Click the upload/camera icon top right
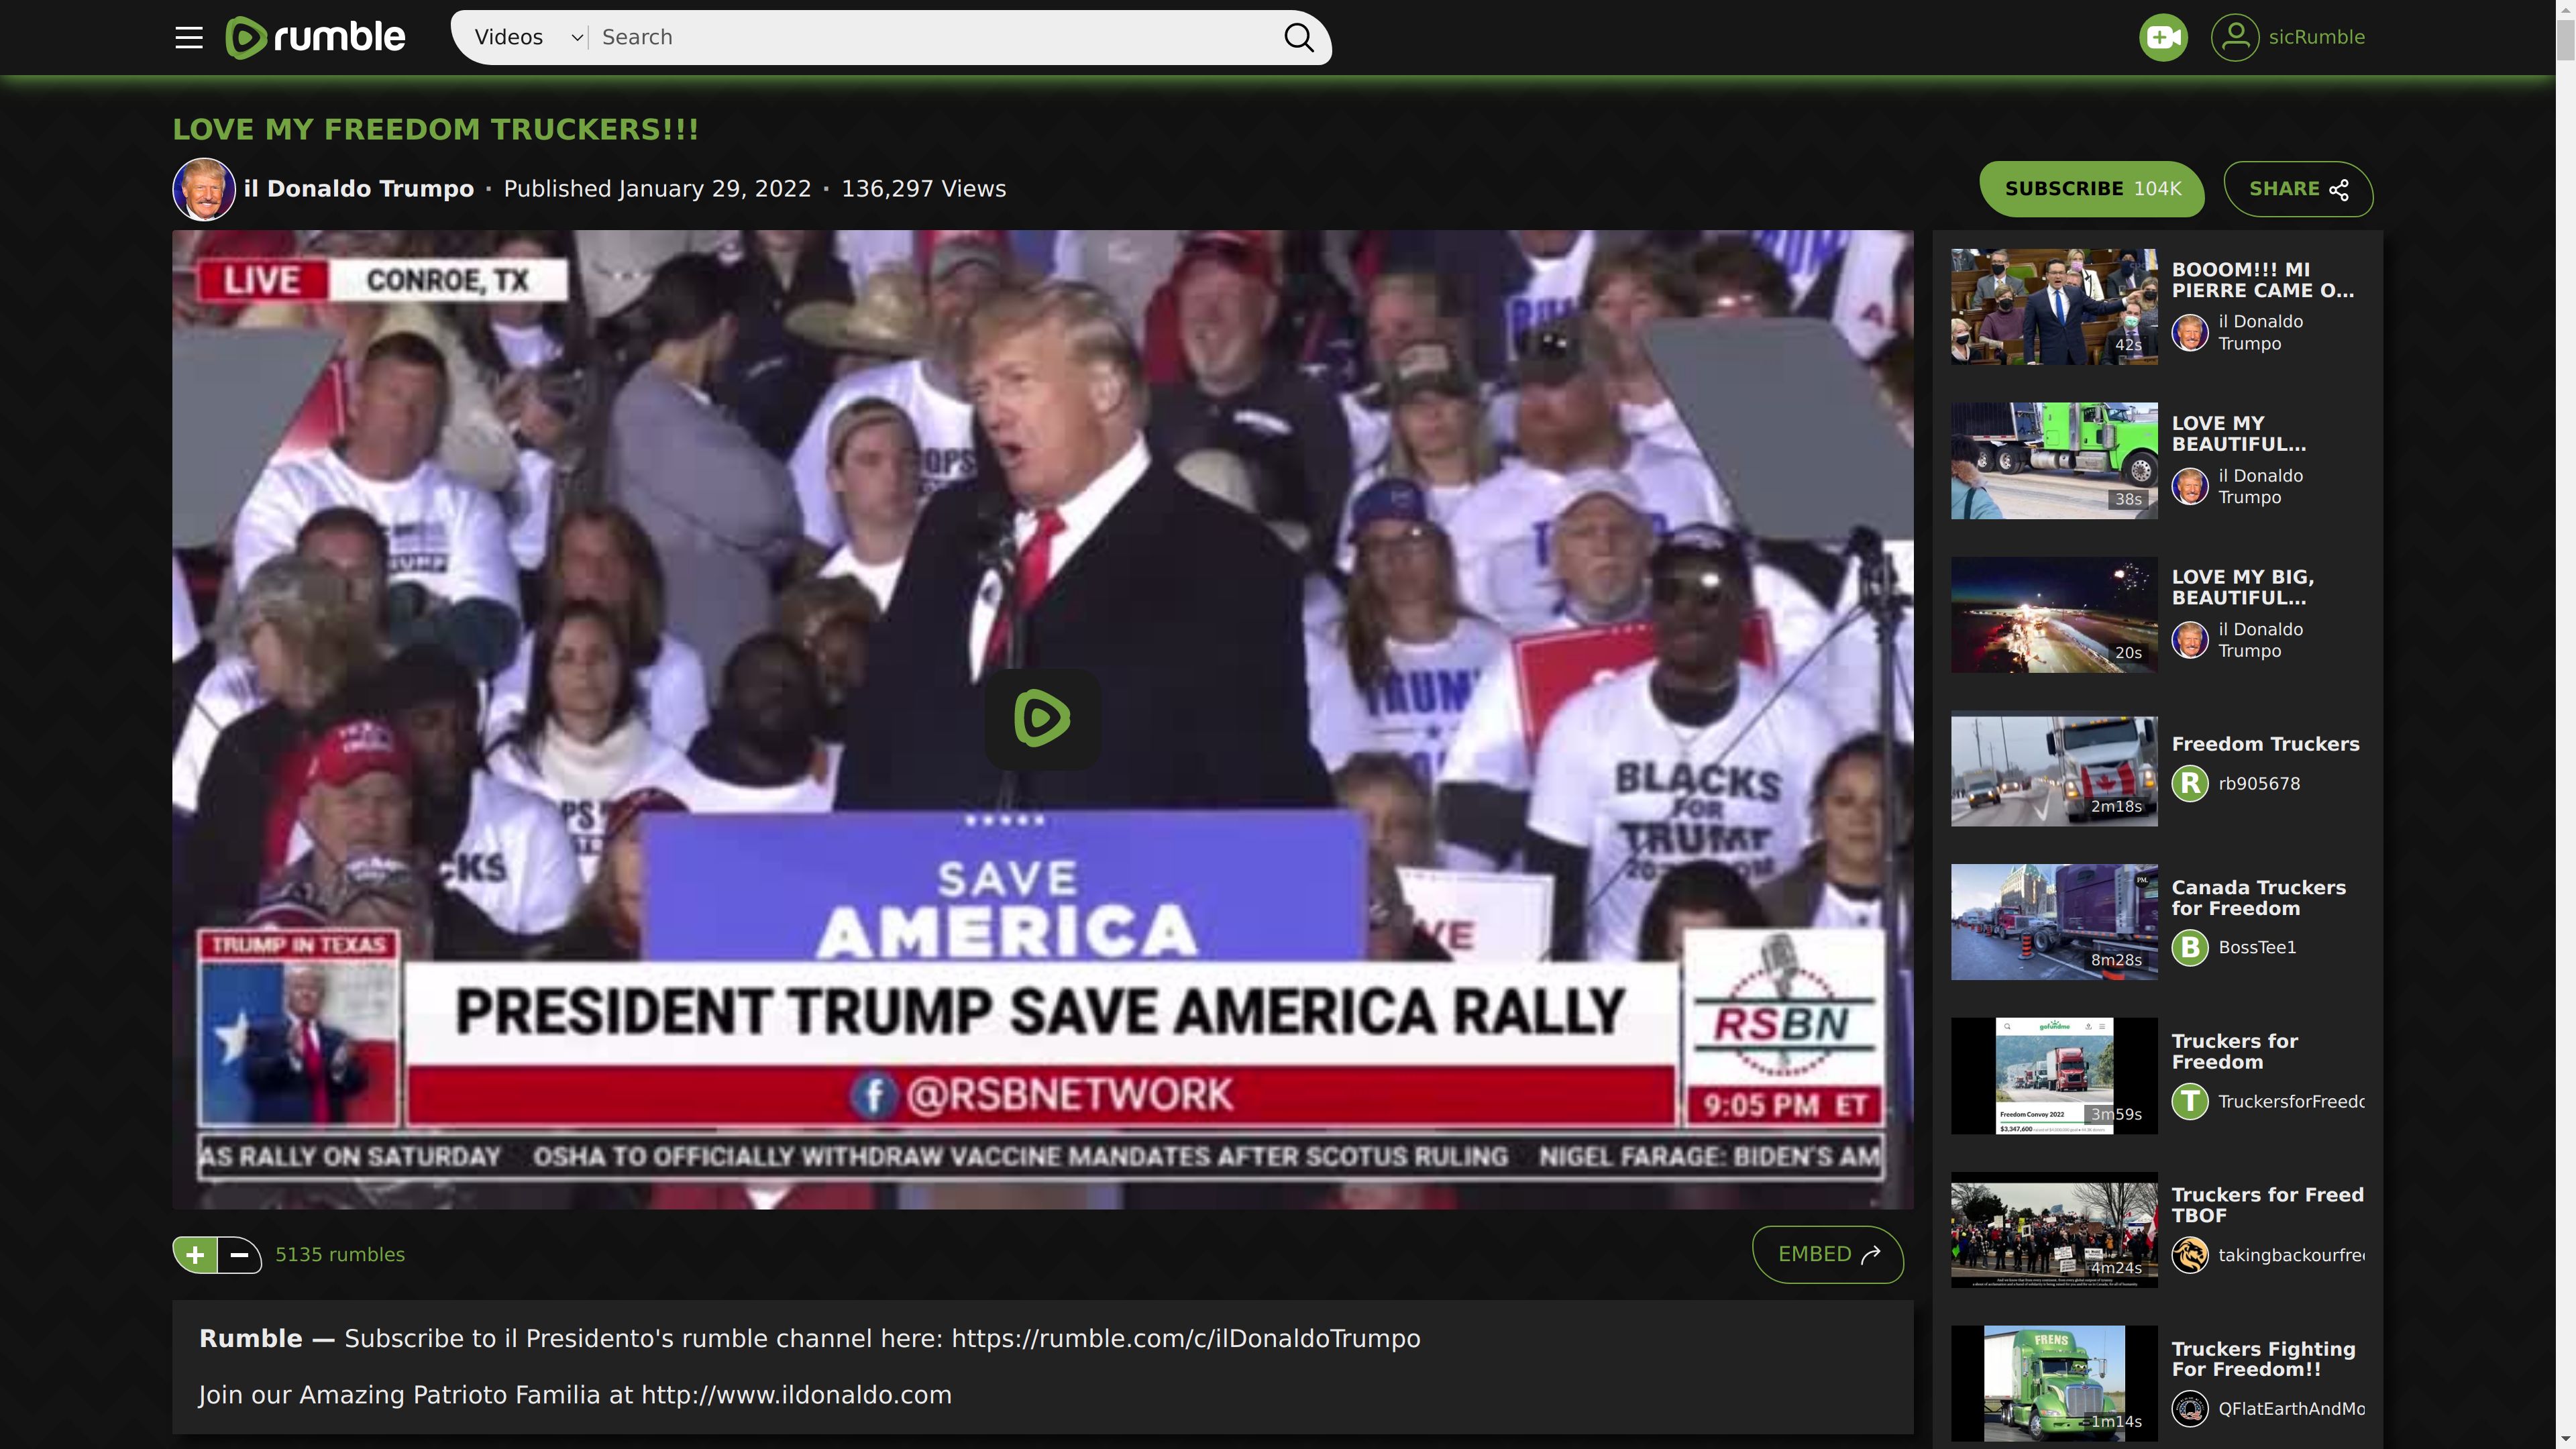This screenshot has height=1449, width=2576. (2162, 37)
